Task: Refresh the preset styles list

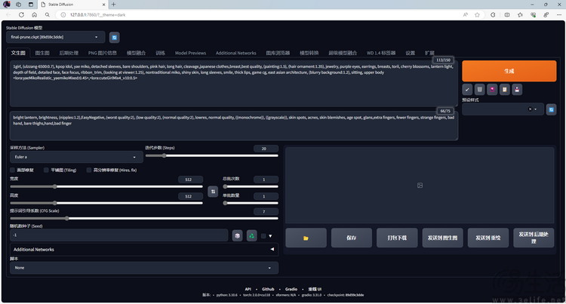Action: [x=551, y=109]
